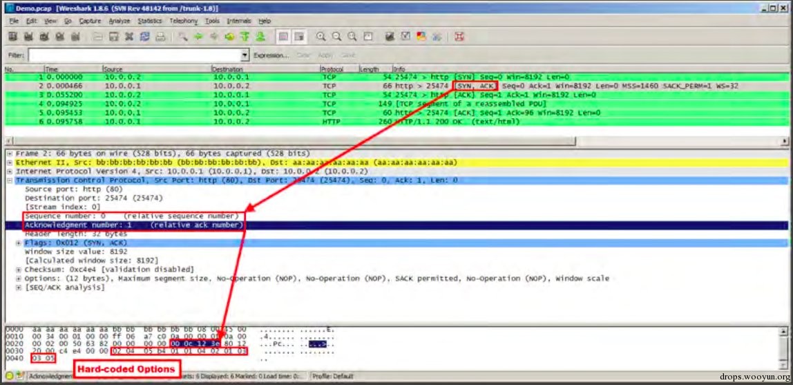
Task: Restart the live capture icon
Action: [x=75, y=37]
